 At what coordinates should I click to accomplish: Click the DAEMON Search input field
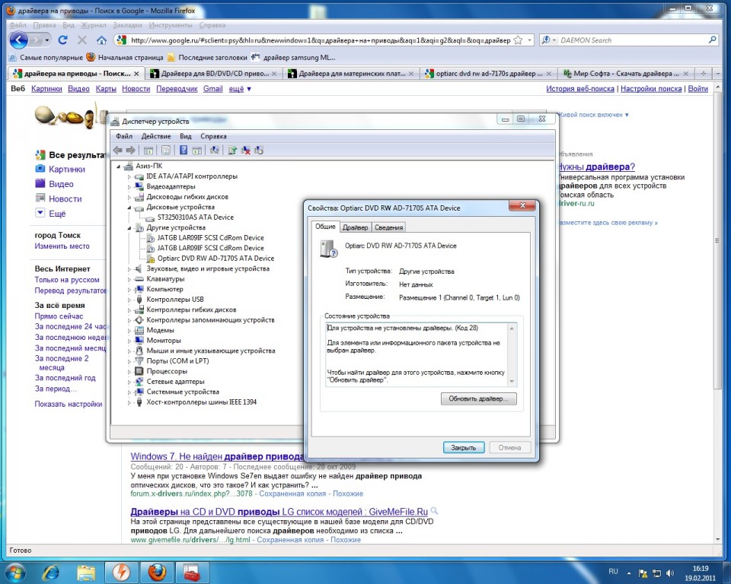pos(632,40)
